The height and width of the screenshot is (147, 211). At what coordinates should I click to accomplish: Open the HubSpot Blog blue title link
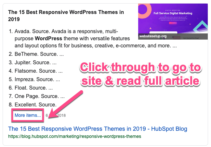click(x=98, y=129)
